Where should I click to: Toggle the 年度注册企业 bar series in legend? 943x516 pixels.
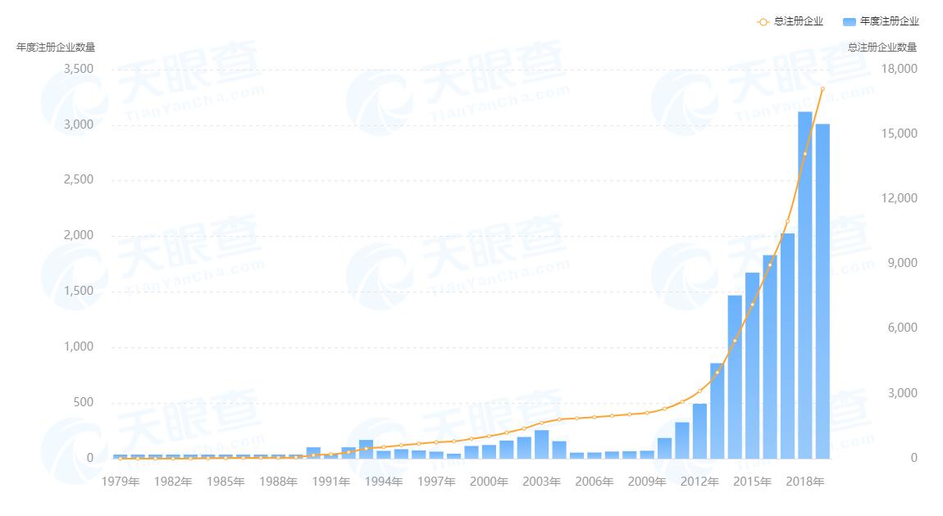pyautogui.click(x=881, y=21)
